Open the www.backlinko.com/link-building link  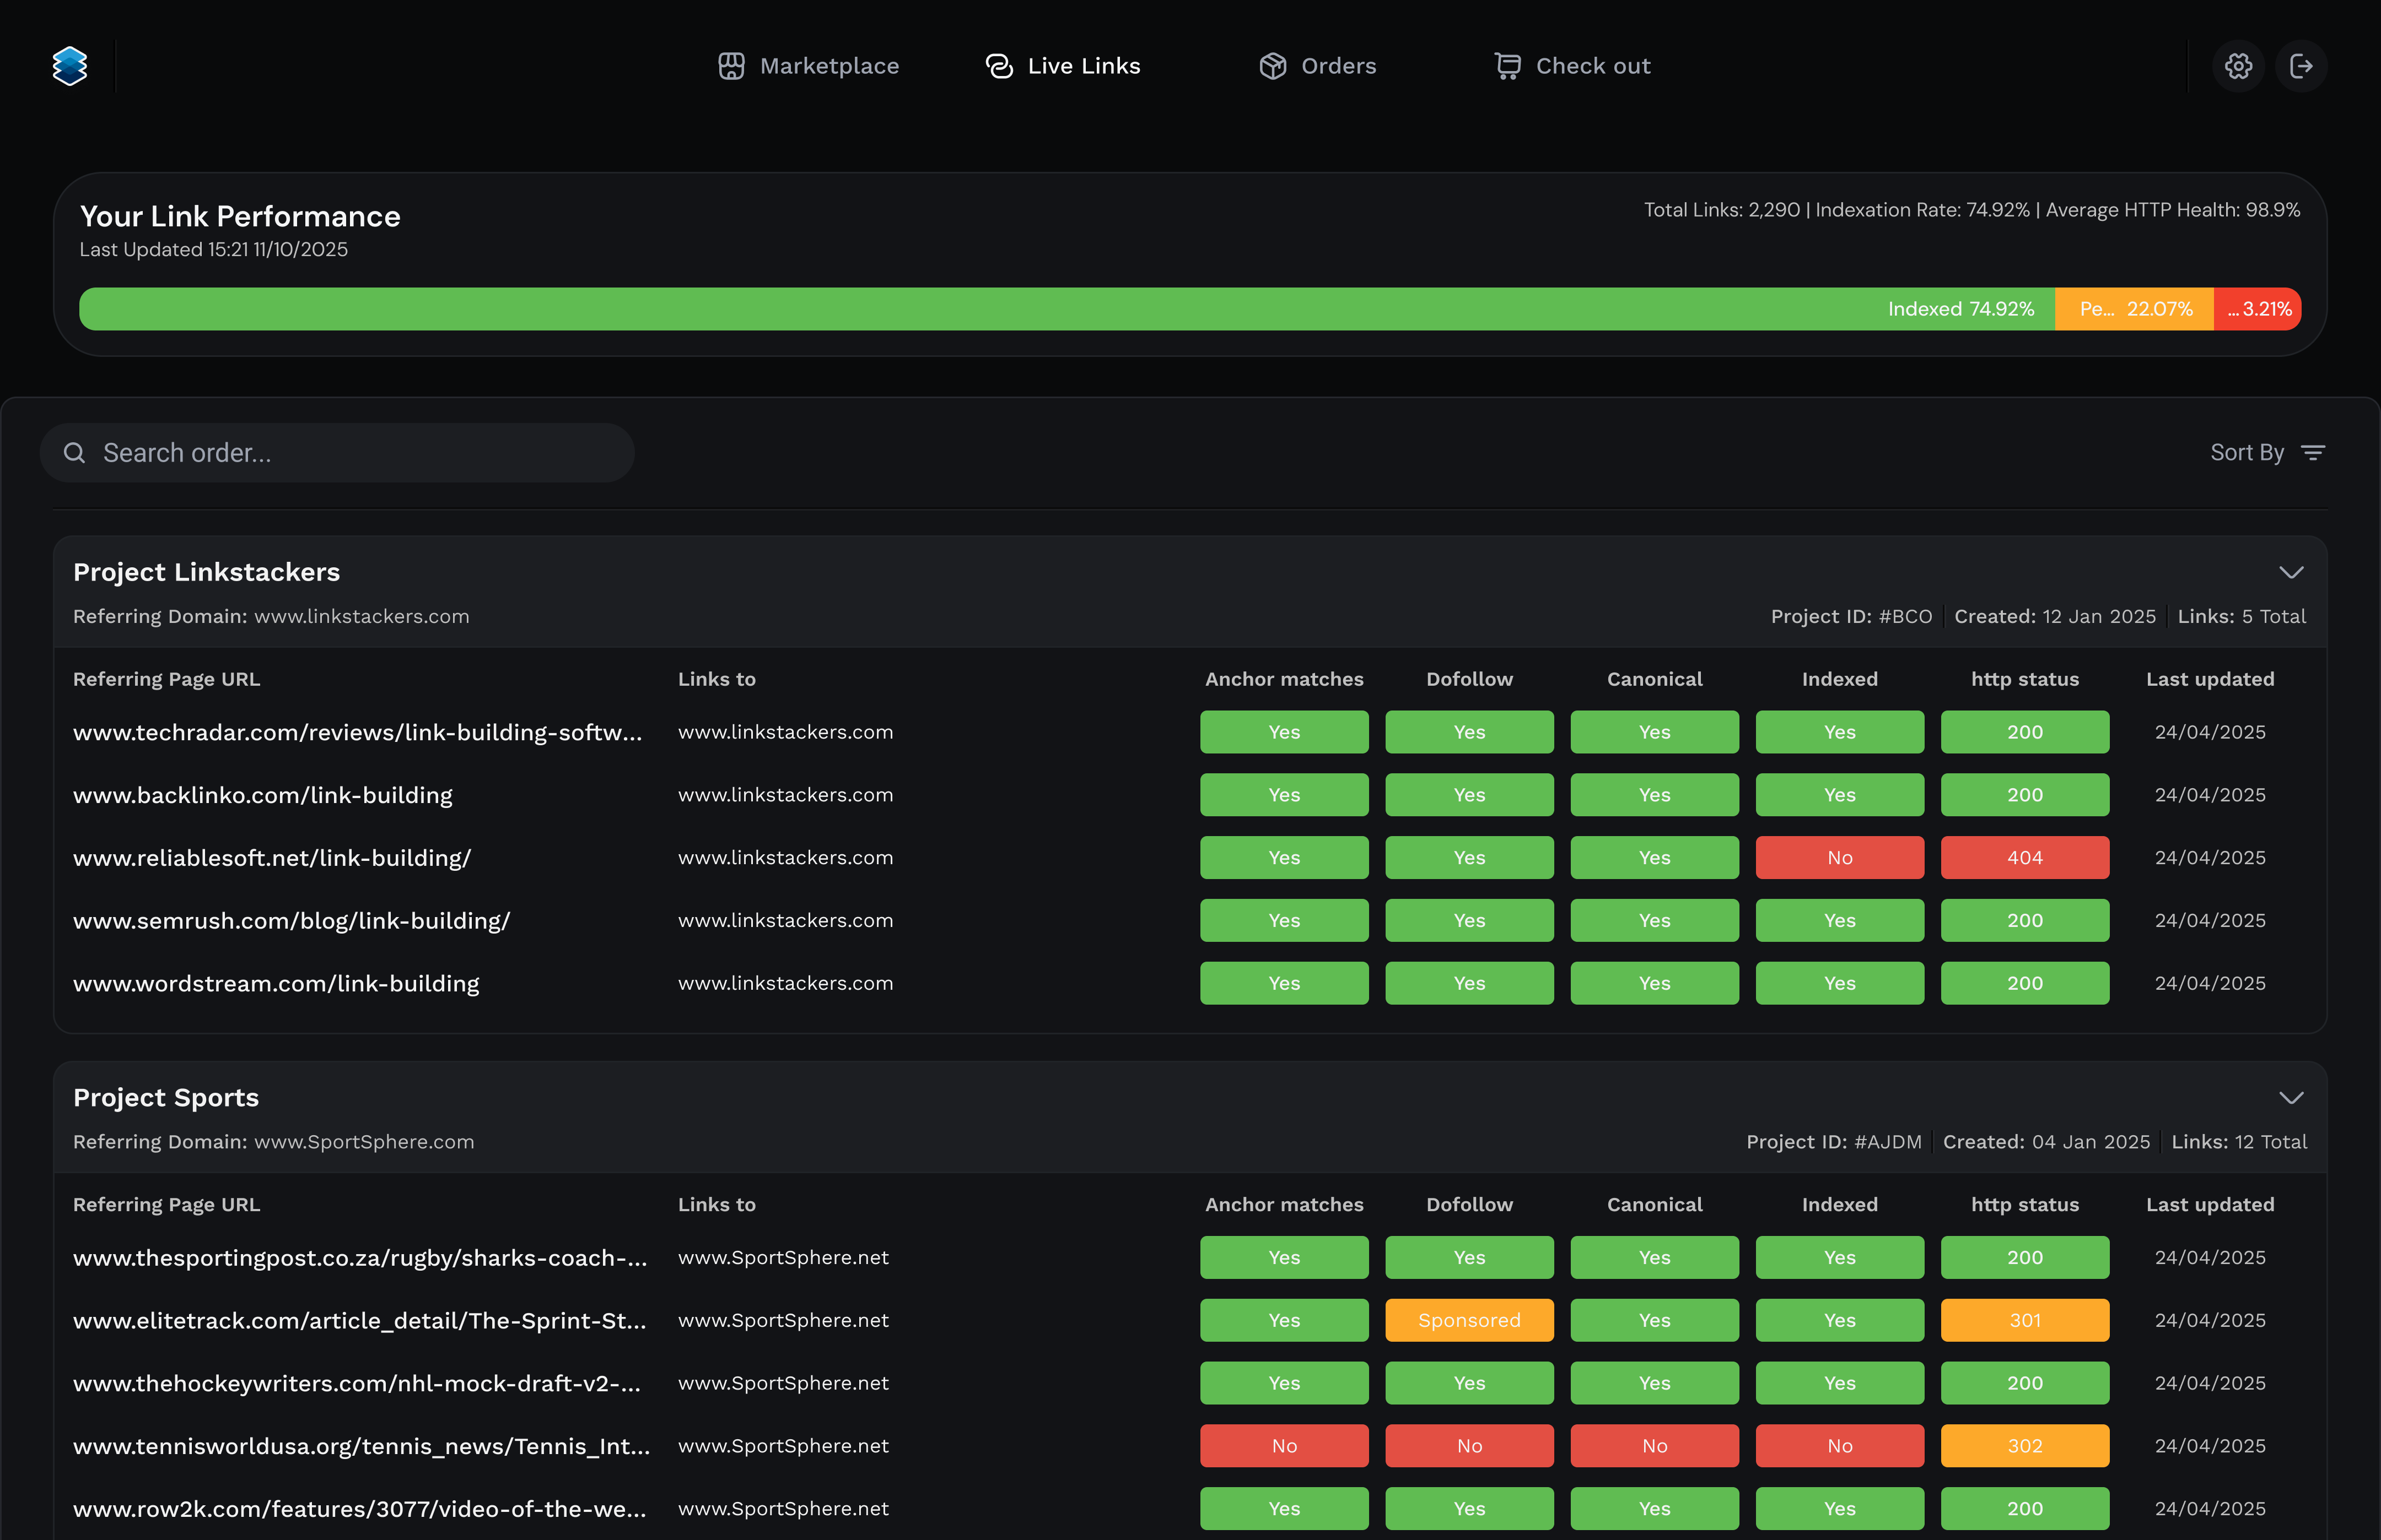(263, 795)
